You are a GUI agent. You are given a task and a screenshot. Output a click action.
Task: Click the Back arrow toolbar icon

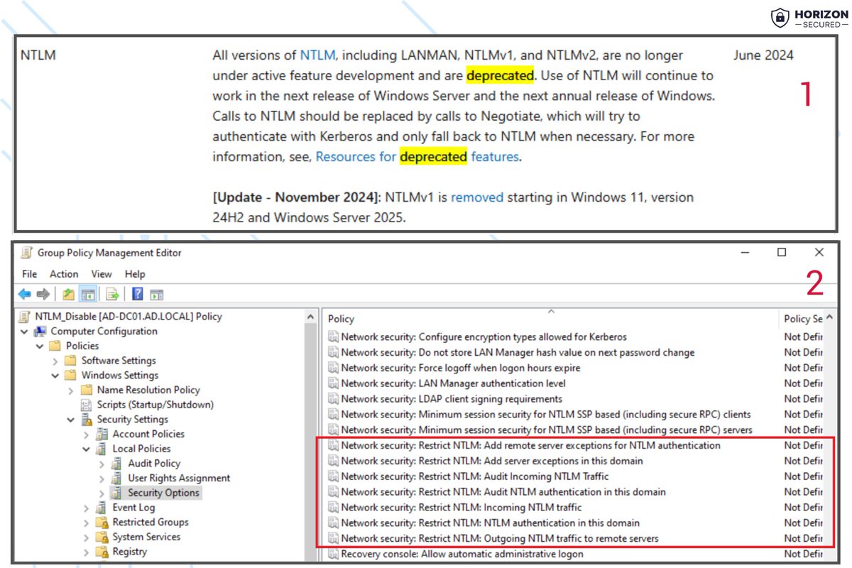pyautogui.click(x=25, y=294)
